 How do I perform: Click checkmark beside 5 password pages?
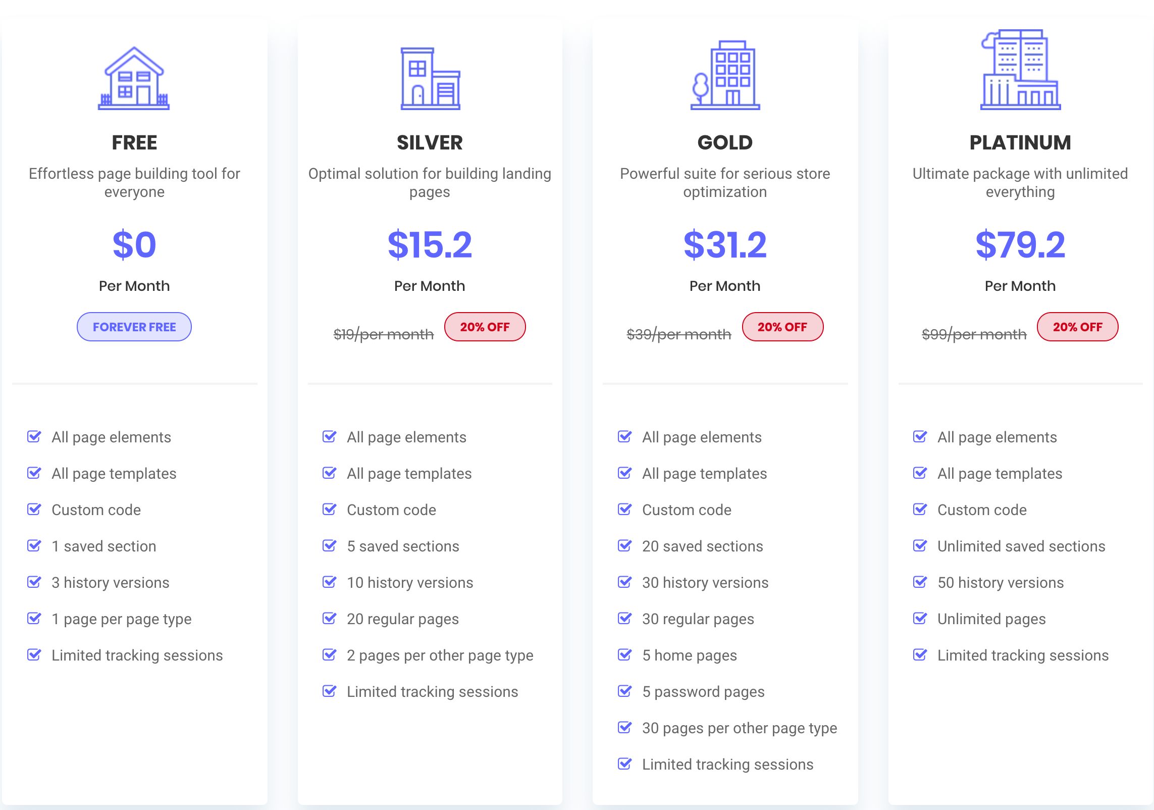click(x=625, y=691)
